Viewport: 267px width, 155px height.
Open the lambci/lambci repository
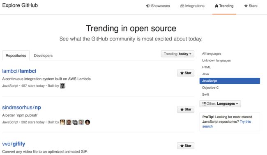click(x=19, y=71)
